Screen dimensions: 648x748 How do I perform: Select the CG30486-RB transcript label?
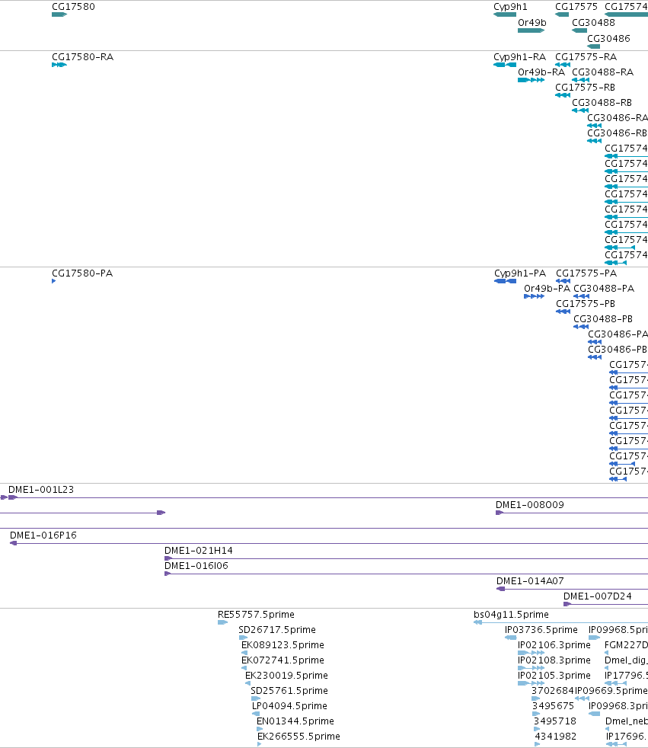(x=617, y=133)
